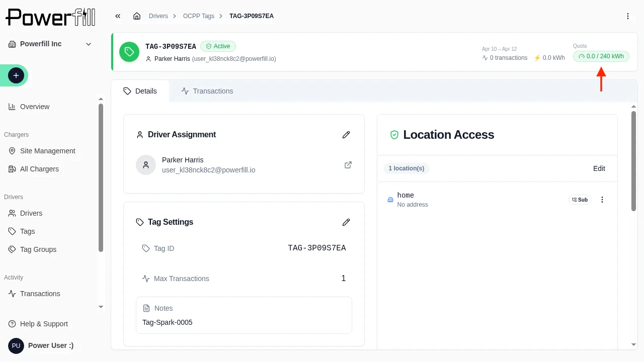
Task: Go to home via breadcrumb house icon
Action: point(137,16)
